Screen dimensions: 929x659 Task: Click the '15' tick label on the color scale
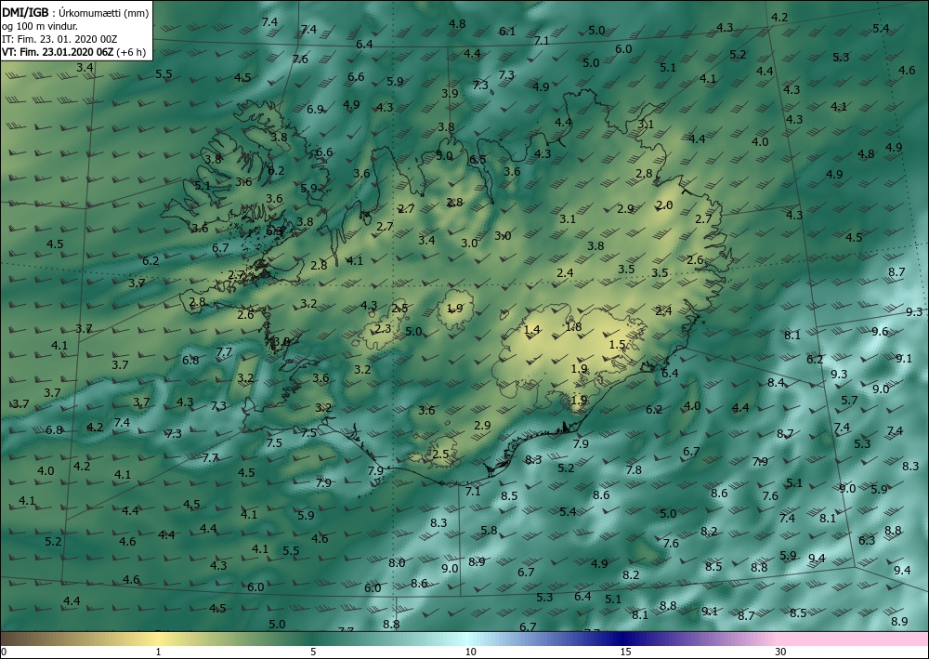[625, 652]
